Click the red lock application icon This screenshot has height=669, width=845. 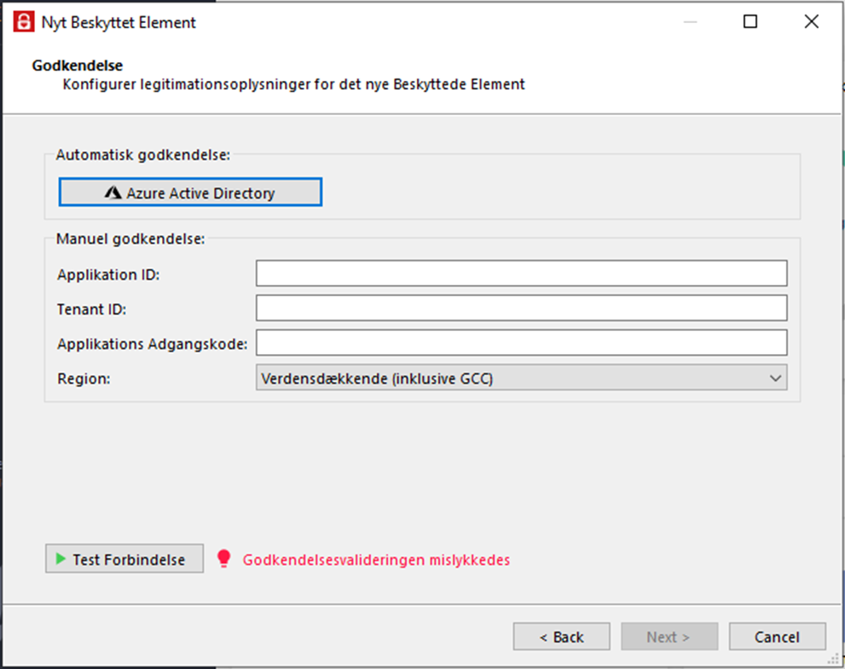point(24,22)
